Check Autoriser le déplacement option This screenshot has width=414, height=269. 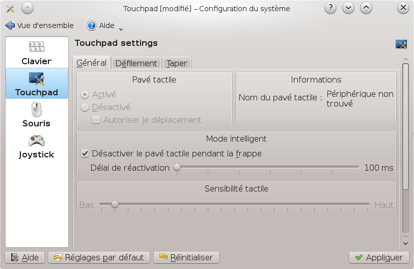pos(95,120)
